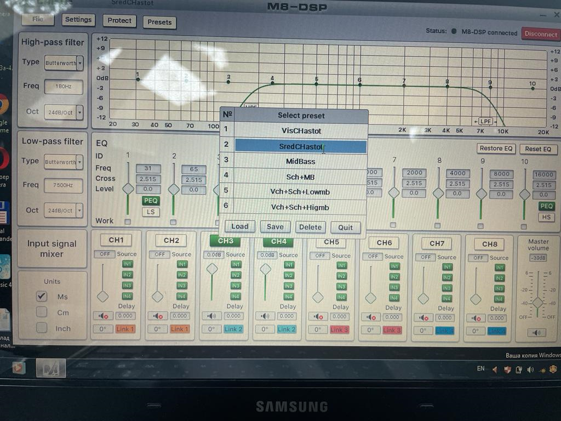
Task: Click Delete in Select preset dialog
Action: pyautogui.click(x=310, y=227)
